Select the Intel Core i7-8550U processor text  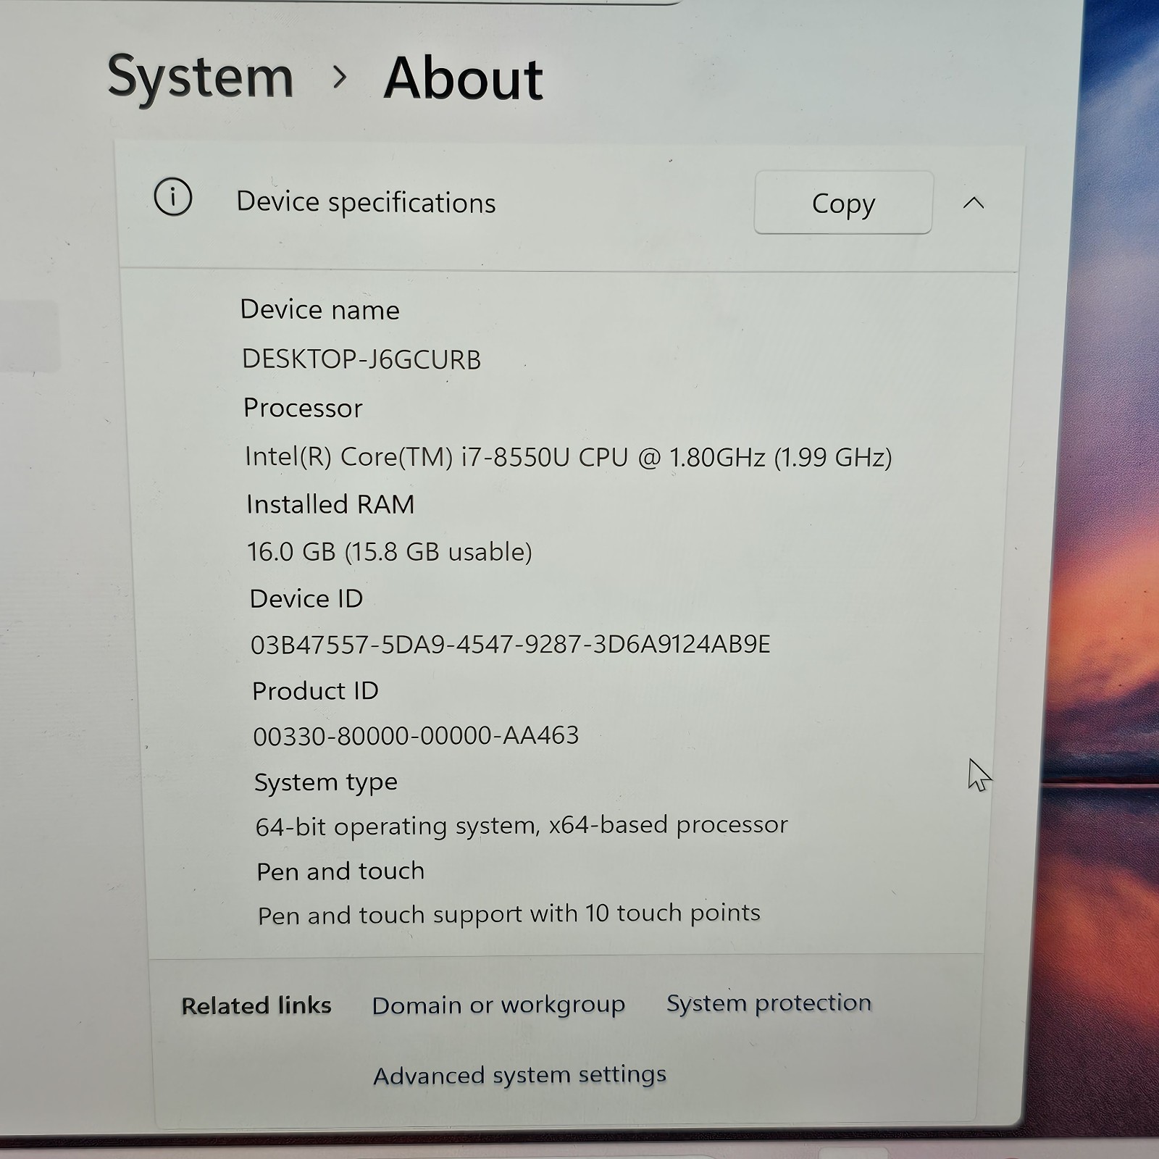point(569,457)
